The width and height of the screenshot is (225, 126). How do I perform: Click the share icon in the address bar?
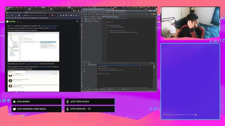[x=49, y=15]
